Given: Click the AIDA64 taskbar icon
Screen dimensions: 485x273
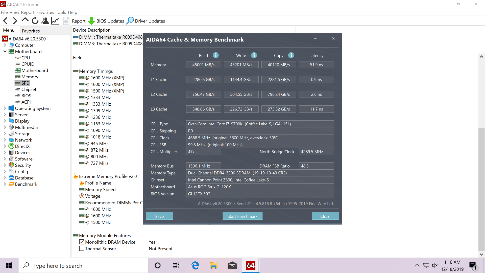Looking at the screenshot, I should pyautogui.click(x=251, y=265).
